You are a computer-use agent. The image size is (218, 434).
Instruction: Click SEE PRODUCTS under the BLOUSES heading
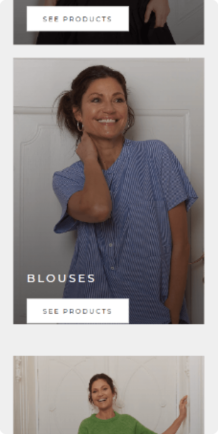tap(78, 311)
